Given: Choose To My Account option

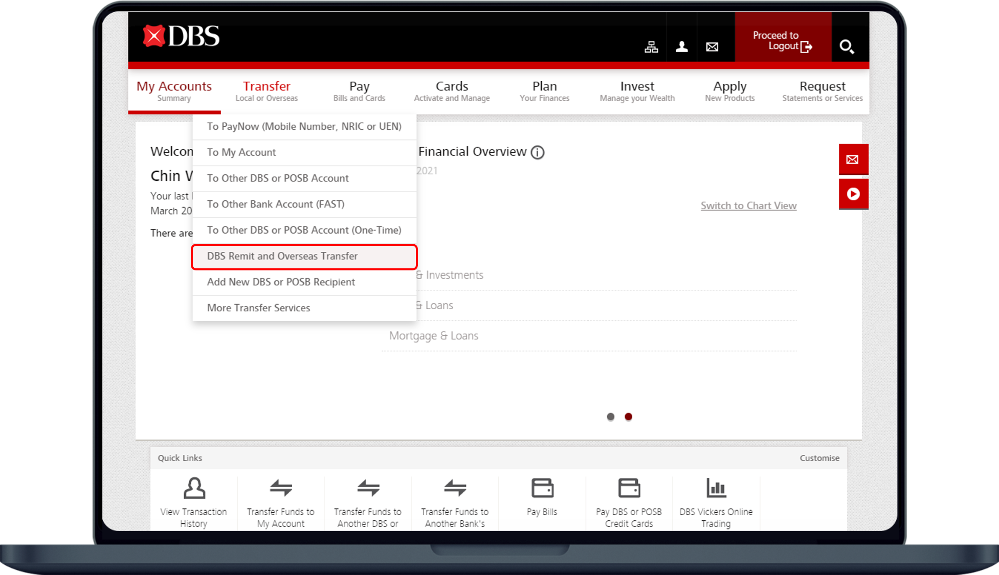Looking at the screenshot, I should click(x=304, y=152).
